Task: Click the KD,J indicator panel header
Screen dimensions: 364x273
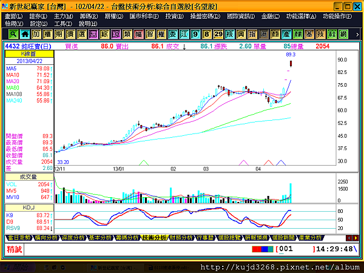Action: point(29,207)
